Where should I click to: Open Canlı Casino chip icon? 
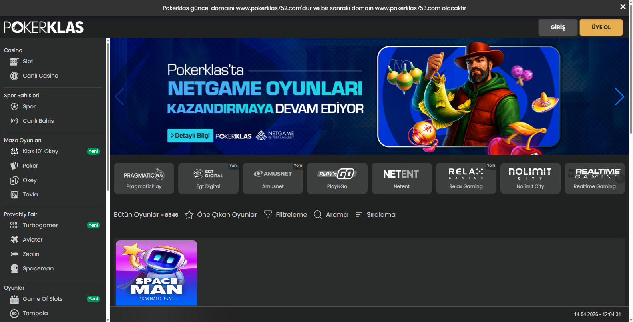14,76
